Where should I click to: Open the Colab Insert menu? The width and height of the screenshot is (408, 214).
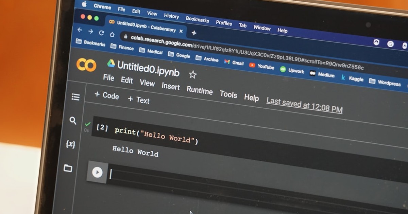[x=171, y=86]
